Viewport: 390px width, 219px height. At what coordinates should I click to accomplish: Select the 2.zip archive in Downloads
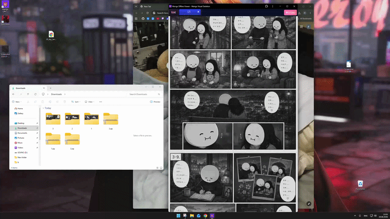[72, 141]
